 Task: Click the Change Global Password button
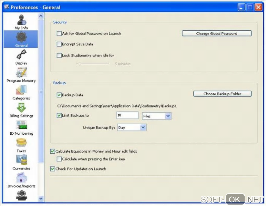click(217, 33)
